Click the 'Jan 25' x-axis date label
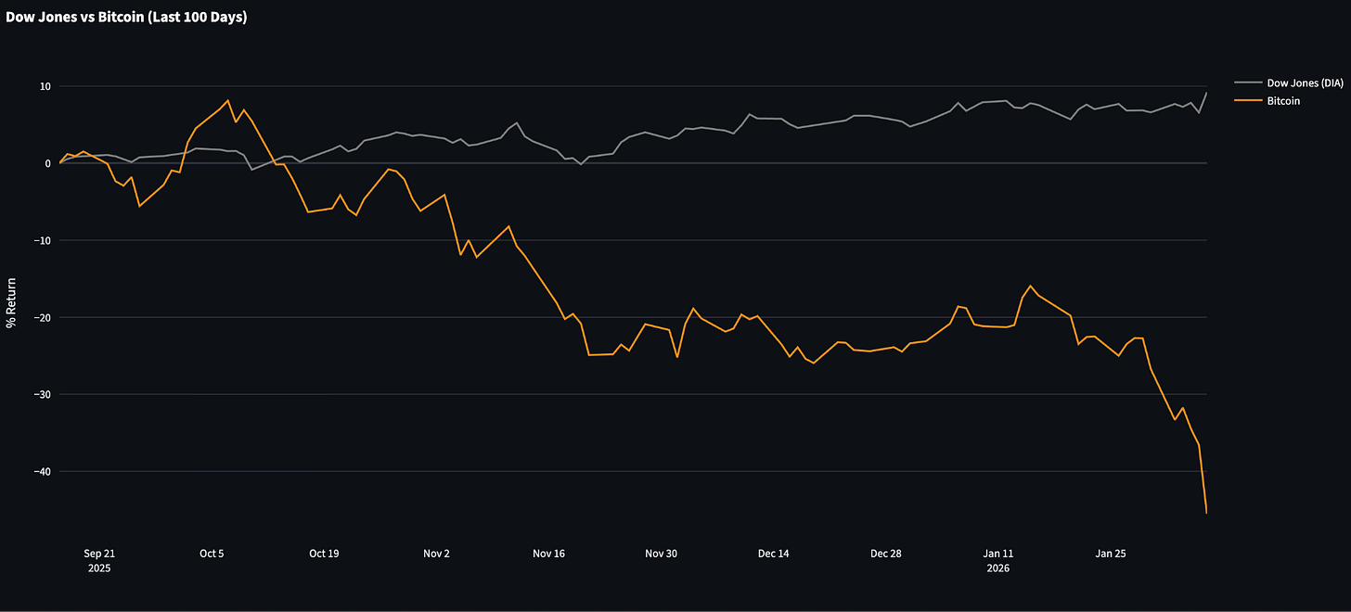Screen dimensions: 1351x612 click(1111, 554)
